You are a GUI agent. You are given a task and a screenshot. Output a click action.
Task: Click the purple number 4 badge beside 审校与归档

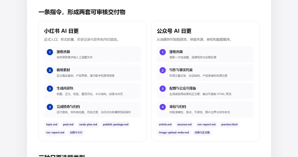[162, 107]
